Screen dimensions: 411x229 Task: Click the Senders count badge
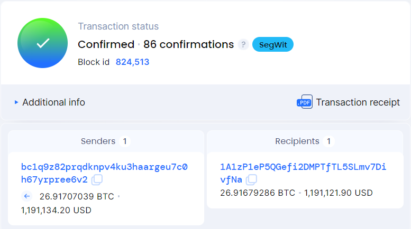pos(124,141)
